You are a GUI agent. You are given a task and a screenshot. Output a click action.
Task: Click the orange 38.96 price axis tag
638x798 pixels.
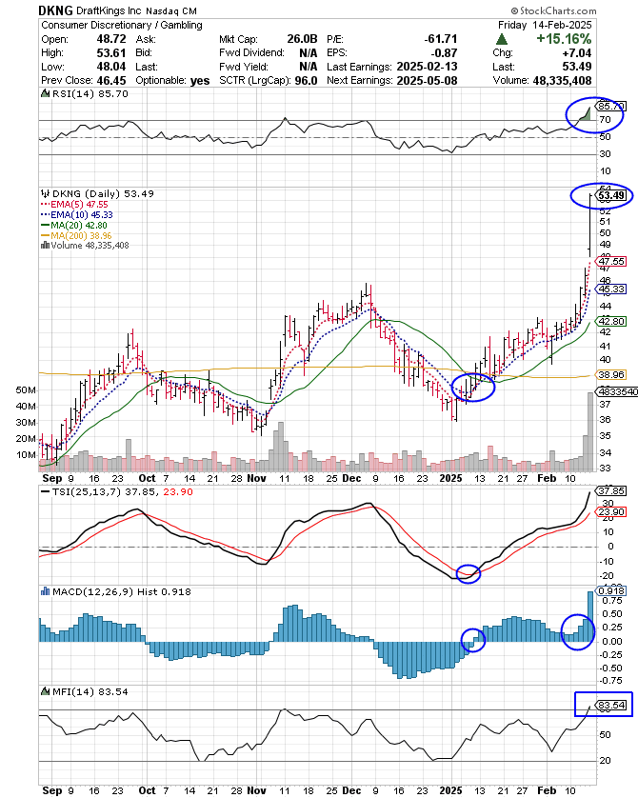pos(610,375)
